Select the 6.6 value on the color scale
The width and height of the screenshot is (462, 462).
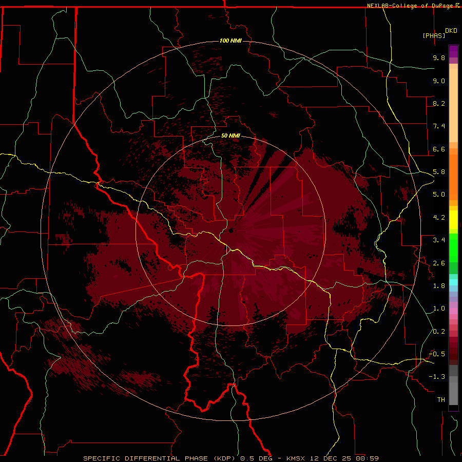coord(439,149)
